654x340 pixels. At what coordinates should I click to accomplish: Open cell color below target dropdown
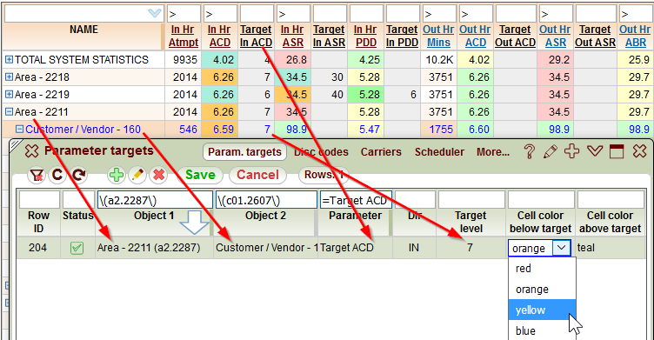(x=562, y=248)
